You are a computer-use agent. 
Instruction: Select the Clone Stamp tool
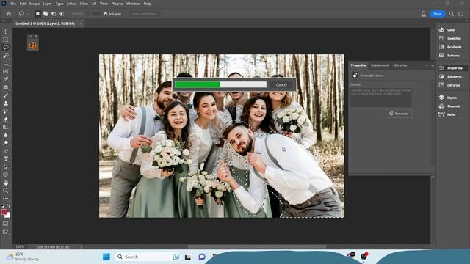(x=6, y=103)
